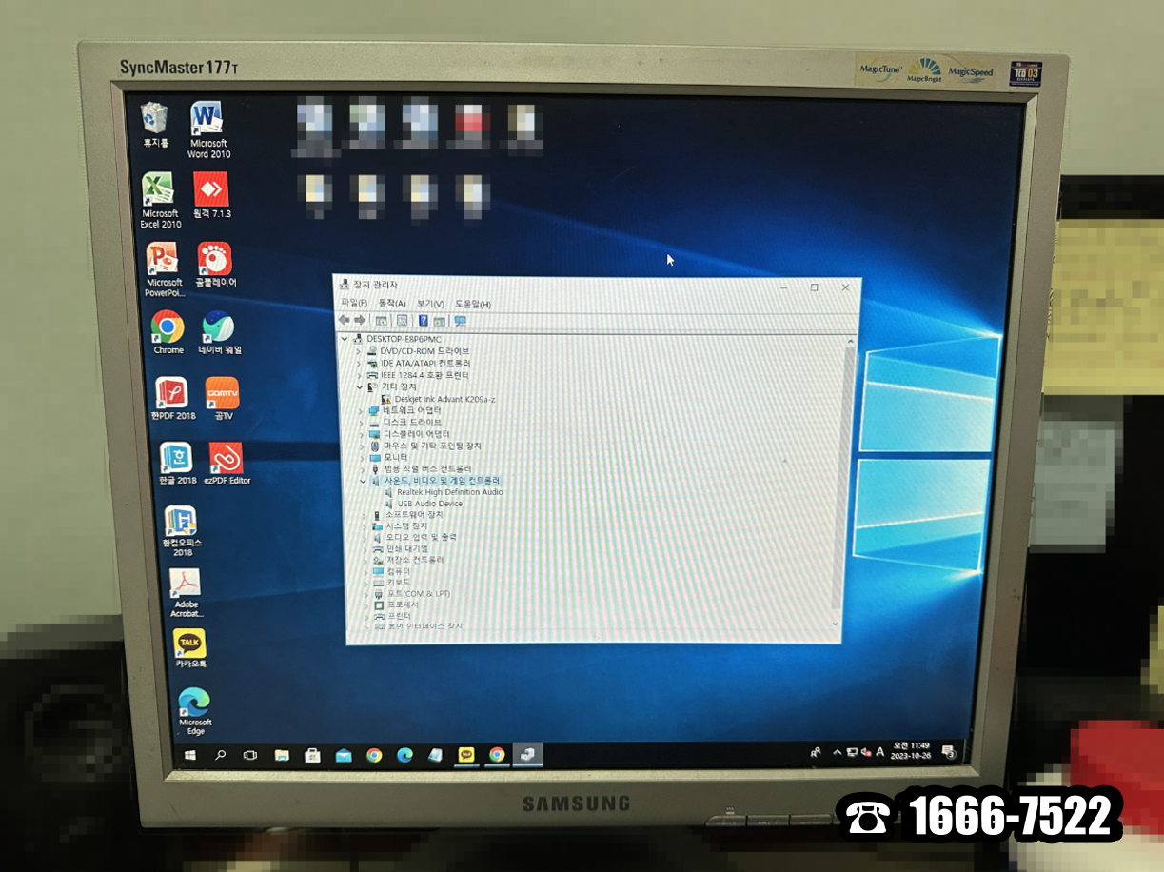
Task: Select Microsoft PowerPoint desktop shortcut
Action: tap(164, 269)
